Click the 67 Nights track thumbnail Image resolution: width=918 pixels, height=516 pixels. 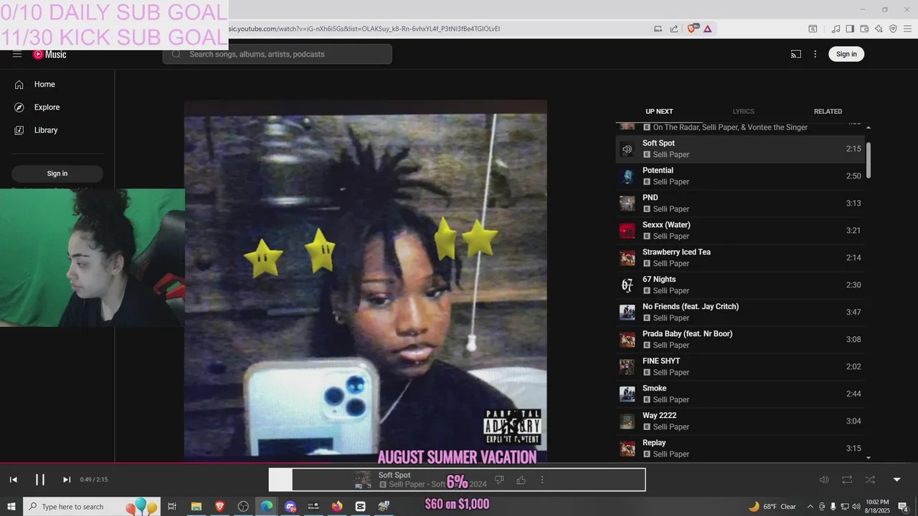pos(628,285)
